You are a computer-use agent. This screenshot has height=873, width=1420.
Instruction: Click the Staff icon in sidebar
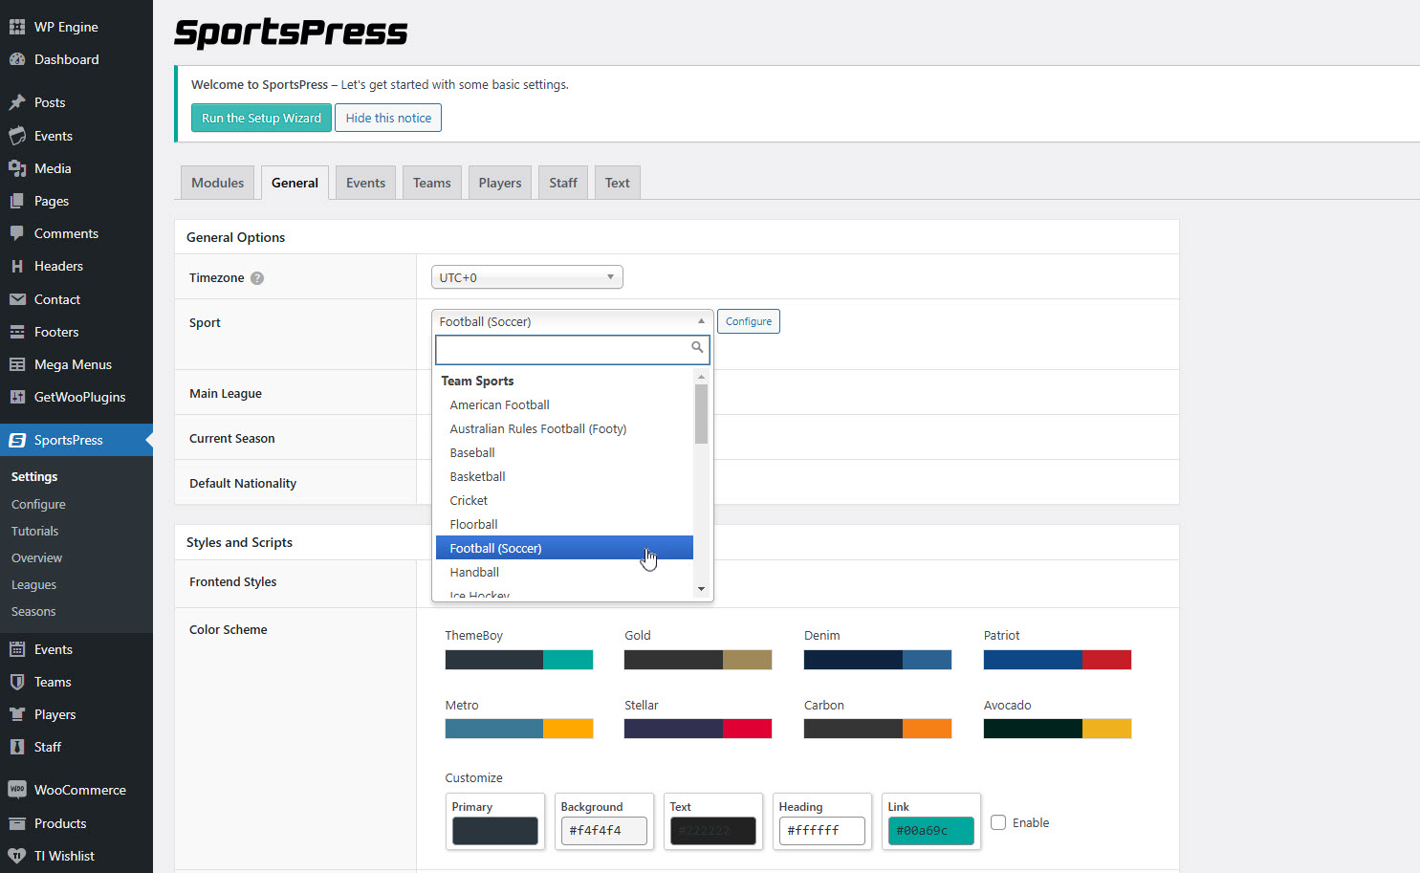[x=17, y=747]
